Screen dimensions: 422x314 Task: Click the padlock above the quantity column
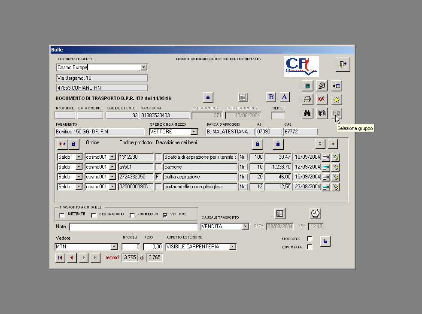(257, 144)
